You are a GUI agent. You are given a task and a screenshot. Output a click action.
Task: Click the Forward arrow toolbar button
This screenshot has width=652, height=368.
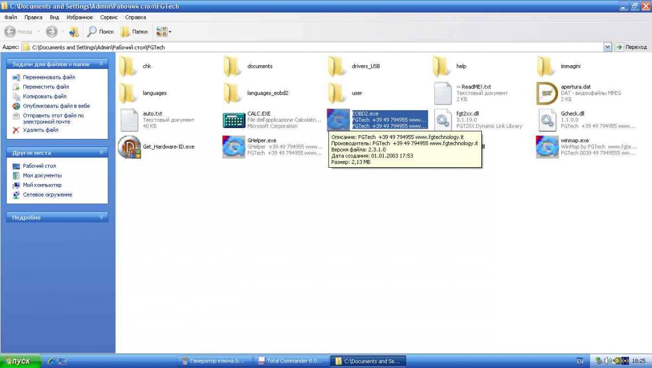[52, 32]
